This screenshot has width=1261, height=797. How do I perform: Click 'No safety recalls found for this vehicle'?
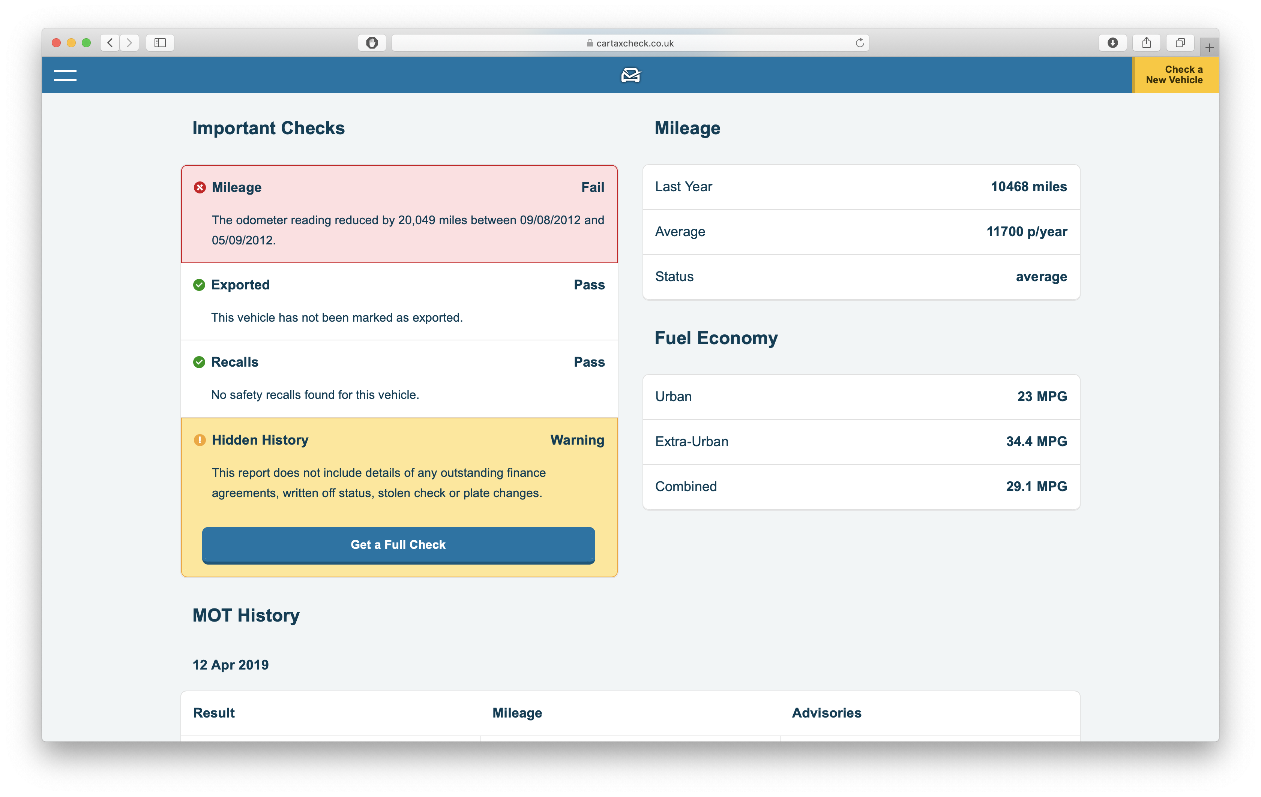315,395
